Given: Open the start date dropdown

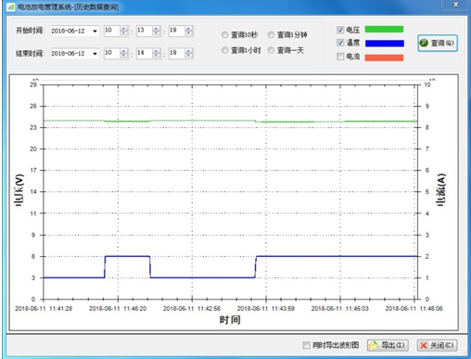Looking at the screenshot, I should (95, 31).
